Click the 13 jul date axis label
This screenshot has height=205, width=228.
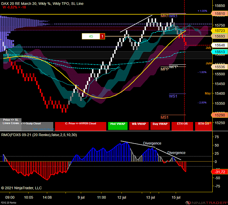pos(151,198)
